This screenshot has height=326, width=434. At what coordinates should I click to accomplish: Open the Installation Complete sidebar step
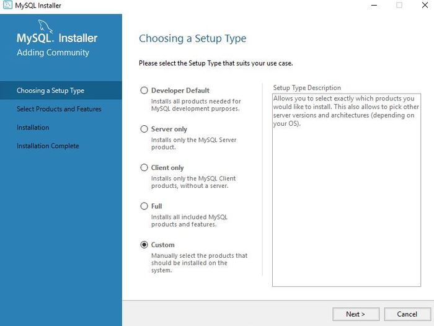48,146
